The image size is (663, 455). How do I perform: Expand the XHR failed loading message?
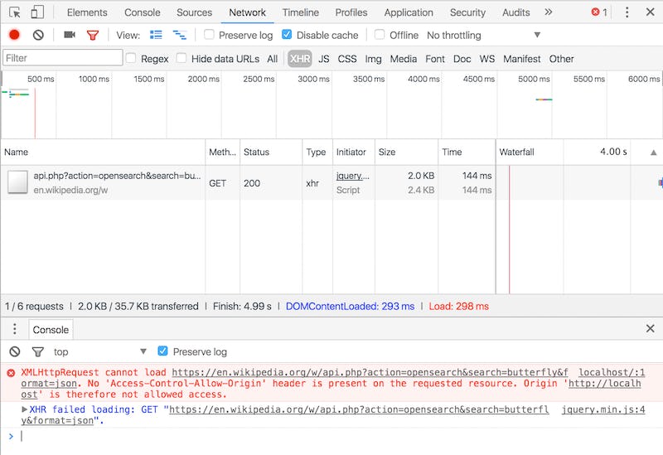click(25, 409)
